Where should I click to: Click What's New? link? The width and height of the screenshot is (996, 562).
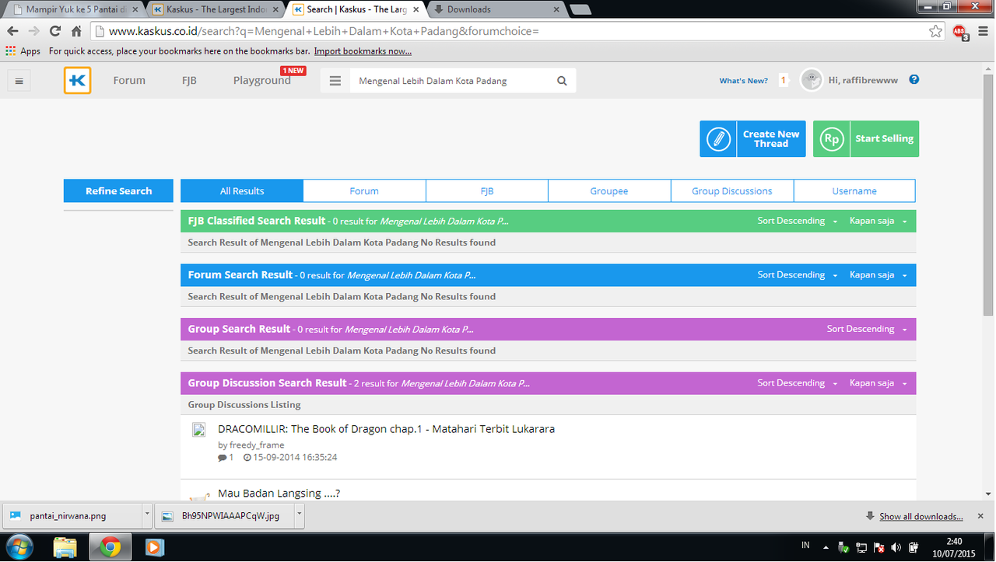743,80
